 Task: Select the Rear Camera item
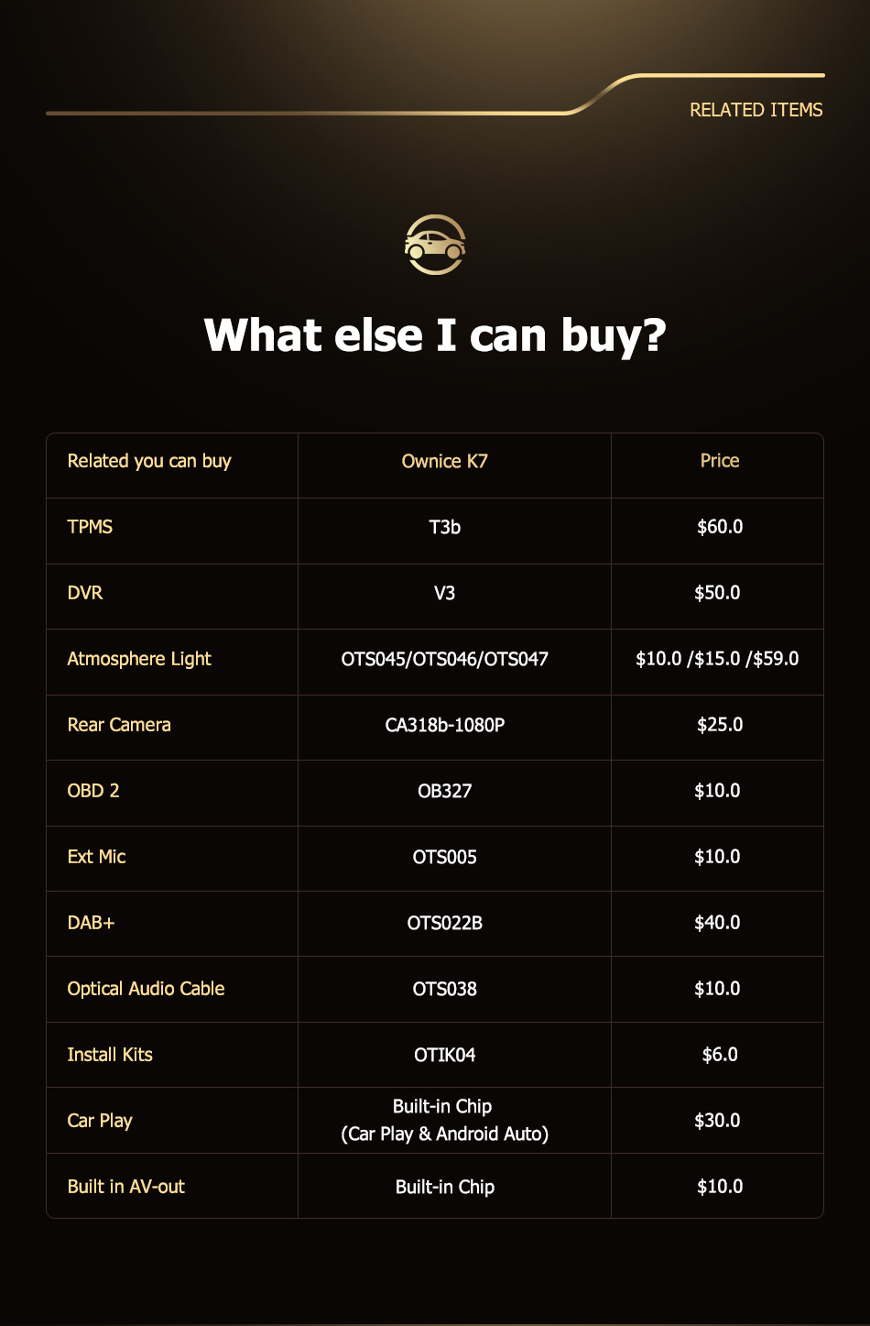[119, 725]
